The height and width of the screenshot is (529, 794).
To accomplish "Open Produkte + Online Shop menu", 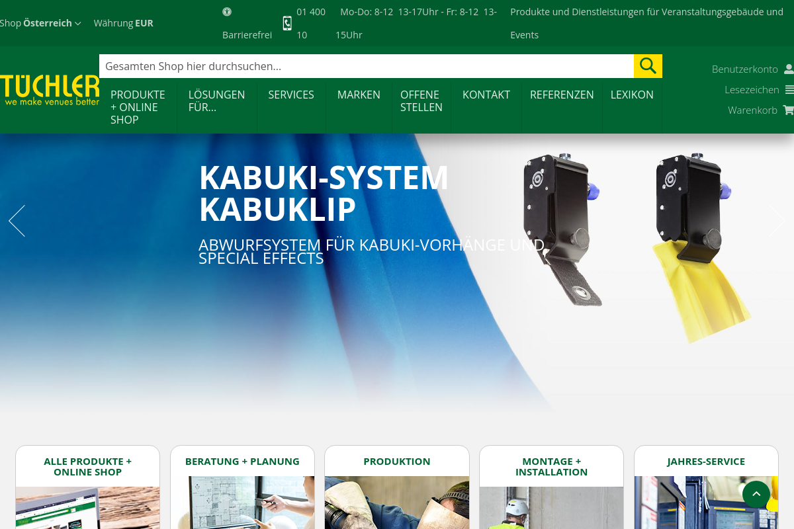I will tap(138, 107).
